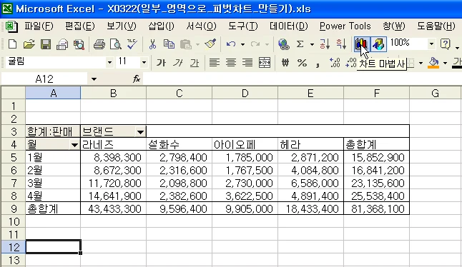The width and height of the screenshot is (462, 267).
Task: Open Print Preview
Action: tap(116, 44)
